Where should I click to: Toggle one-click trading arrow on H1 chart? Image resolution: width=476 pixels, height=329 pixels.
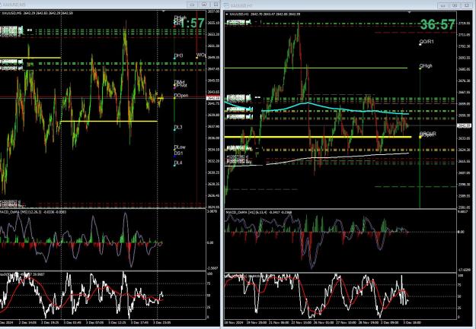(226, 14)
